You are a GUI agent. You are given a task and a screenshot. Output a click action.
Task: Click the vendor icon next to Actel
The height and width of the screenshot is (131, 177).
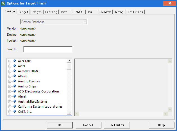15,66
